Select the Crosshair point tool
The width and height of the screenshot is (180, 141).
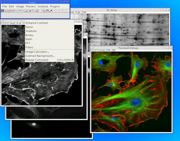point(30,11)
